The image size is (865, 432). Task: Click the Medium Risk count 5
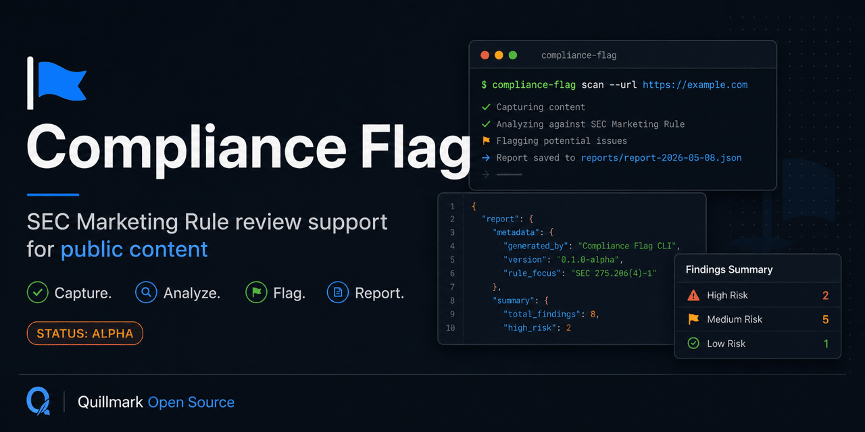(825, 319)
